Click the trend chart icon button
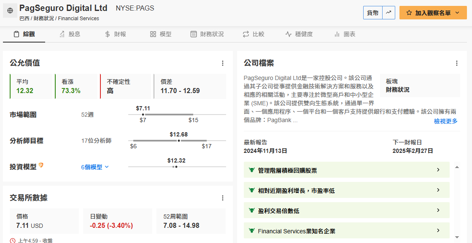Image resolution: width=472 pixels, height=243 pixels. [x=388, y=13]
